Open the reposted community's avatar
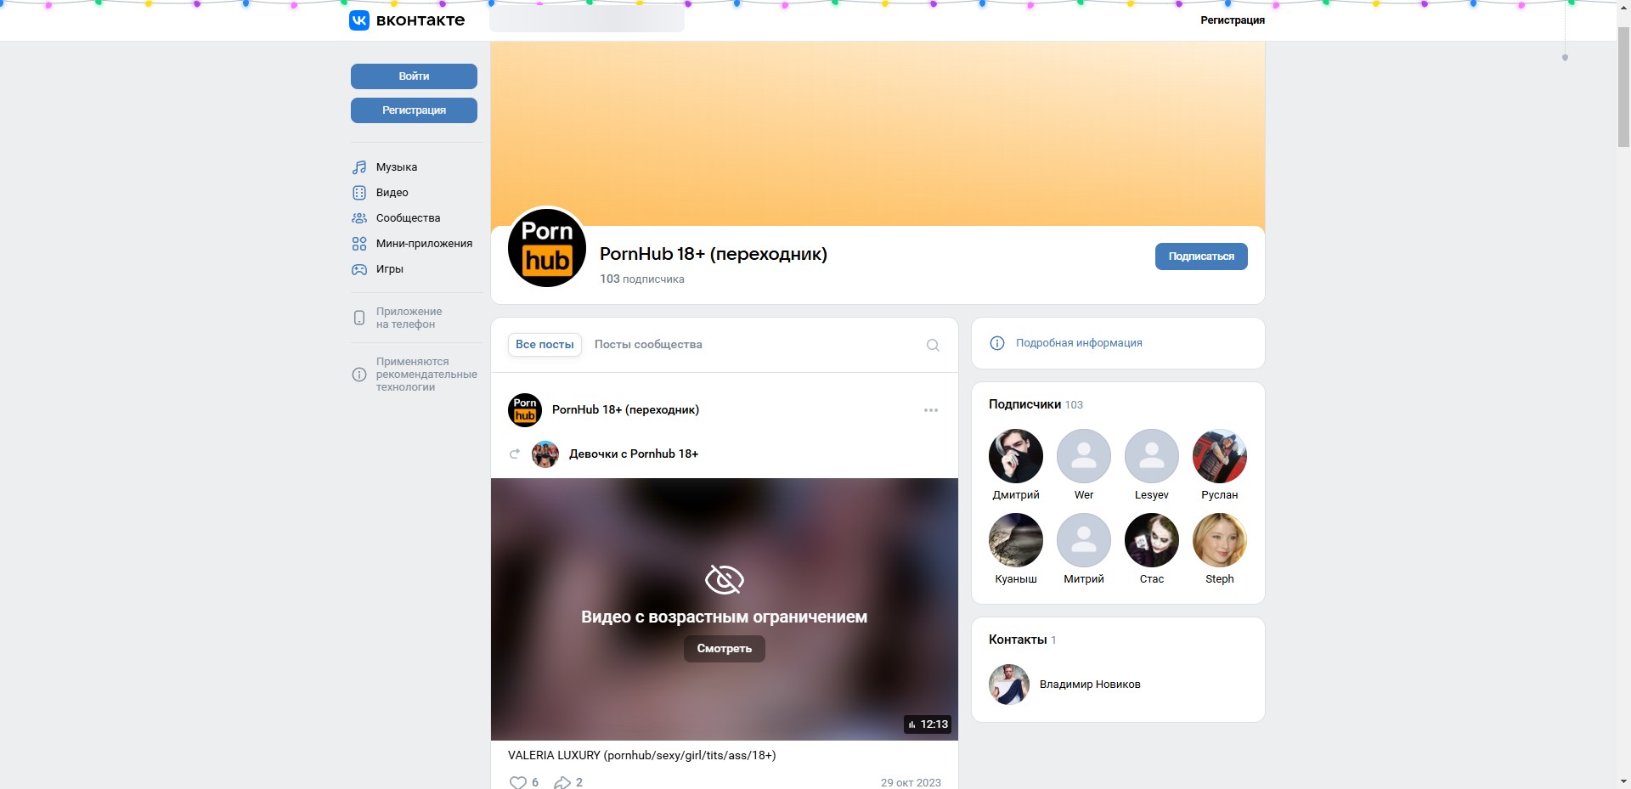 tap(545, 454)
